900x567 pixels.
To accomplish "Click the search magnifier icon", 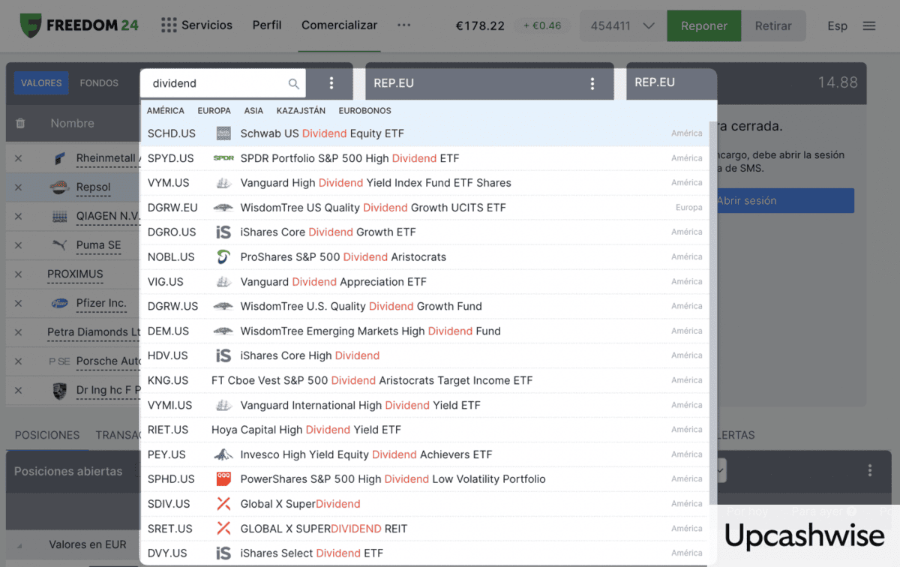I will [294, 83].
